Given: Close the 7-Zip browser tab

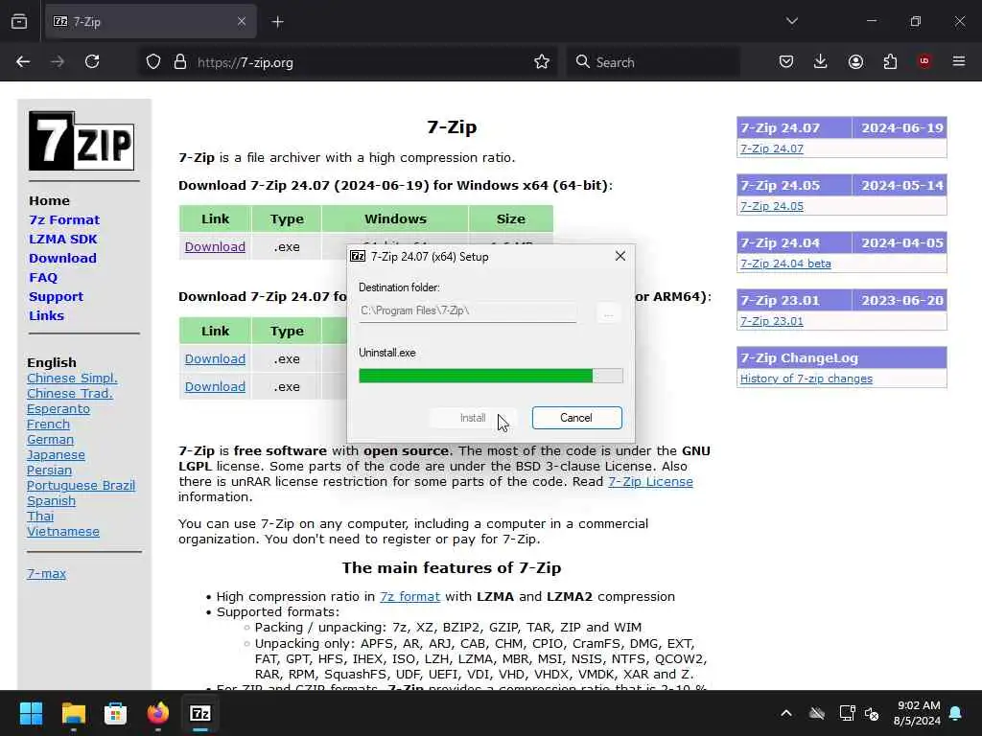Looking at the screenshot, I should [x=242, y=22].
